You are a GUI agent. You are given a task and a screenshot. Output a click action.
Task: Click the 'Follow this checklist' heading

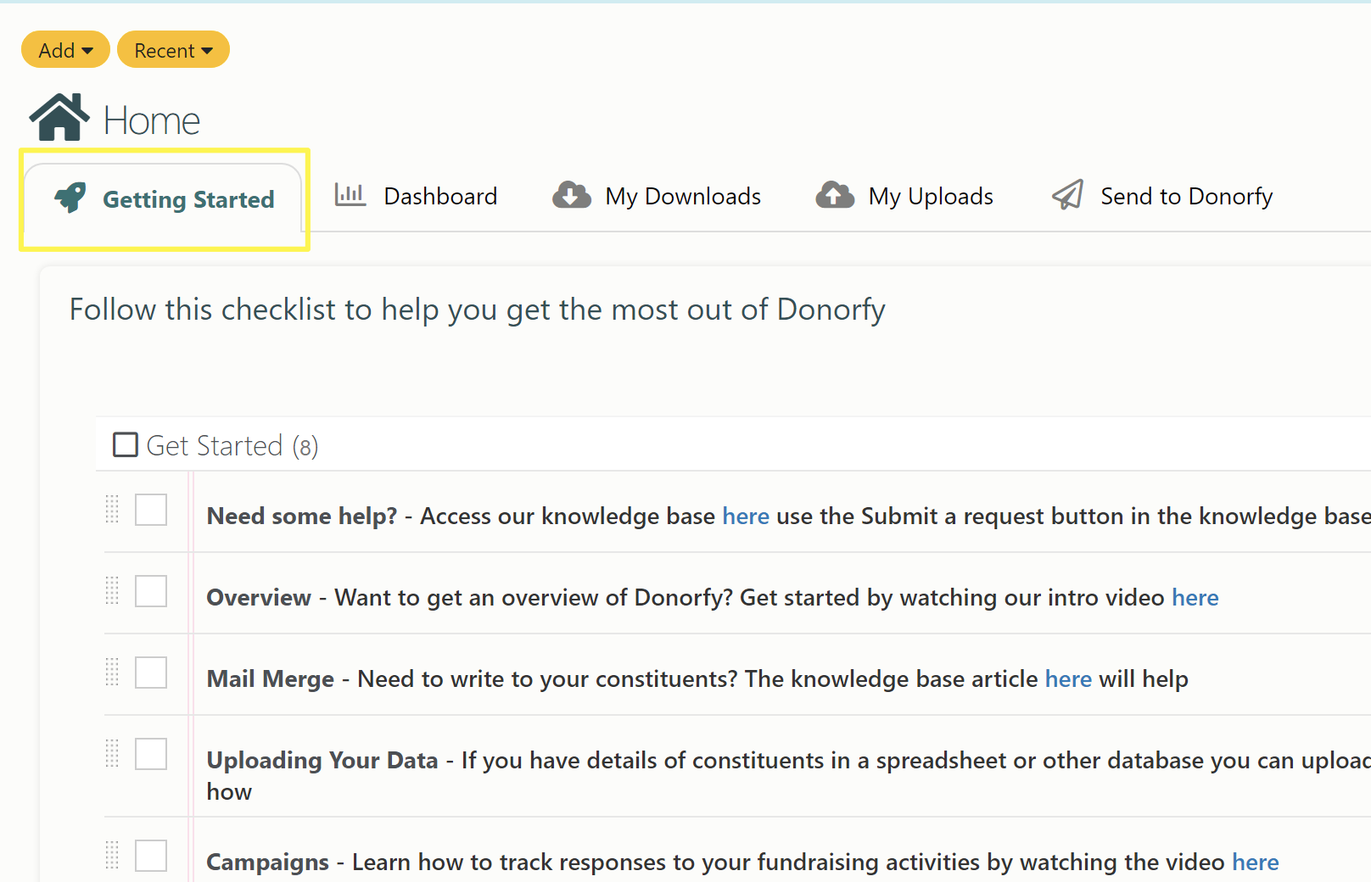click(478, 310)
